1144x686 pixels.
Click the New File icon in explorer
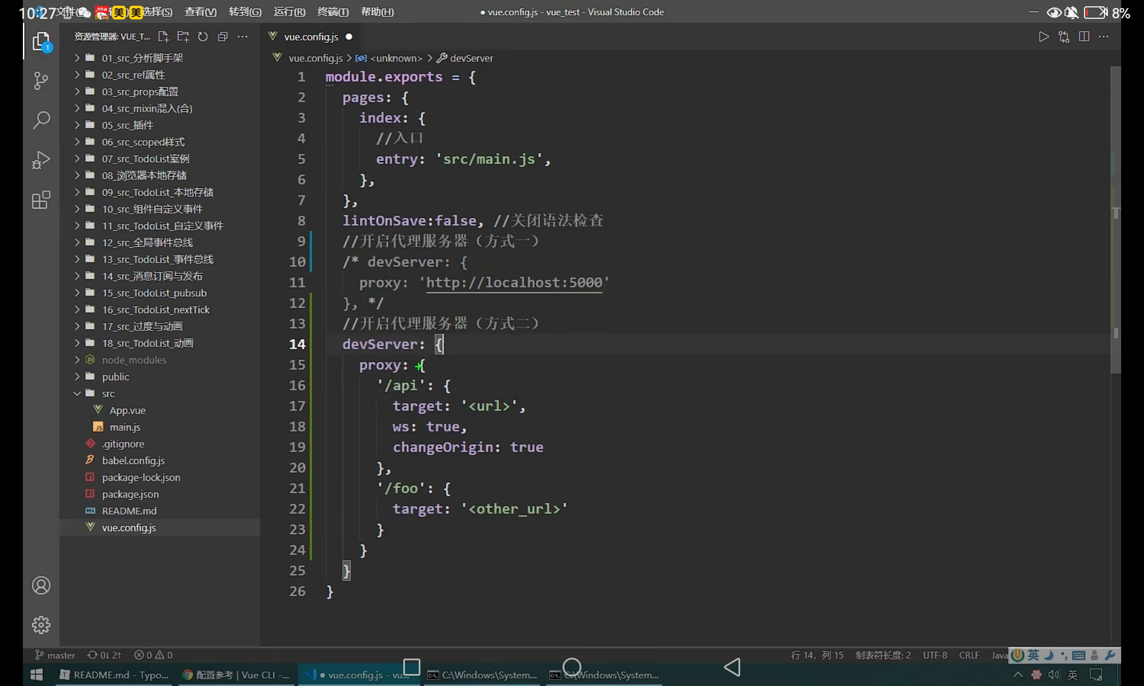click(x=163, y=37)
